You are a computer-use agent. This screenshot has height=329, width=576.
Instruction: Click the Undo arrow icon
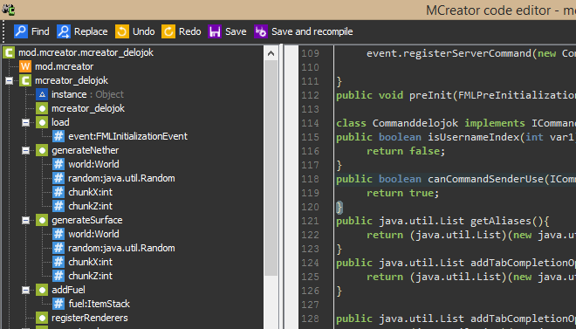click(122, 31)
